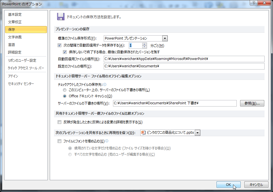Open the ピンクのワニの商品化について.pptx presentation dropdown

point(197,133)
